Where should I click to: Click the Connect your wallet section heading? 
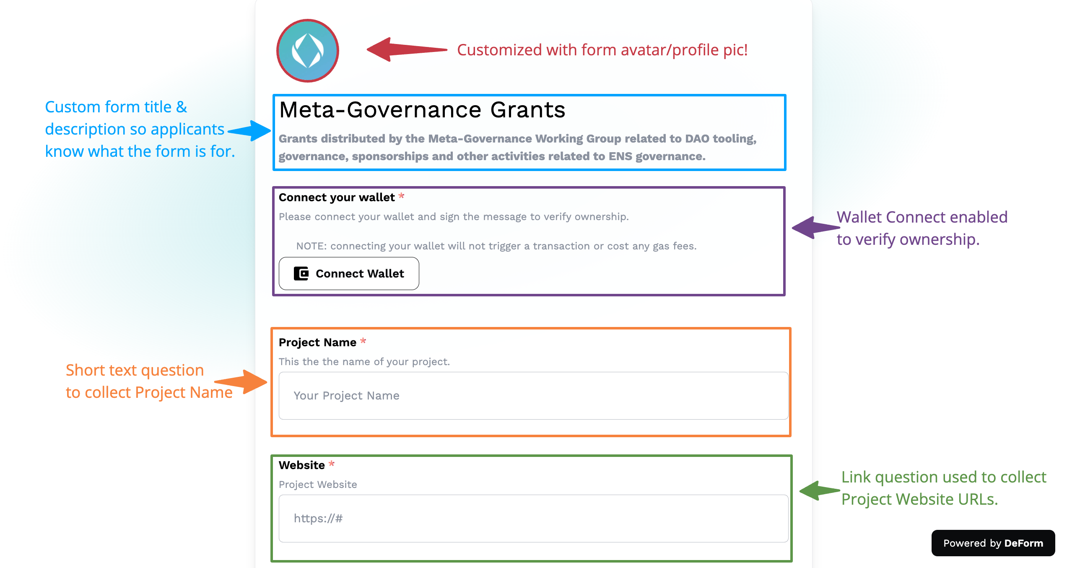pyautogui.click(x=336, y=197)
